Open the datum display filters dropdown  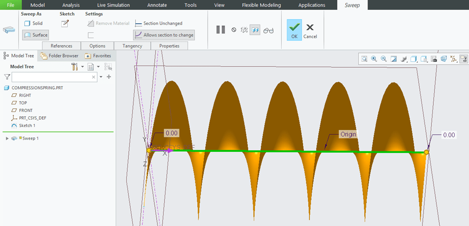tap(453, 59)
